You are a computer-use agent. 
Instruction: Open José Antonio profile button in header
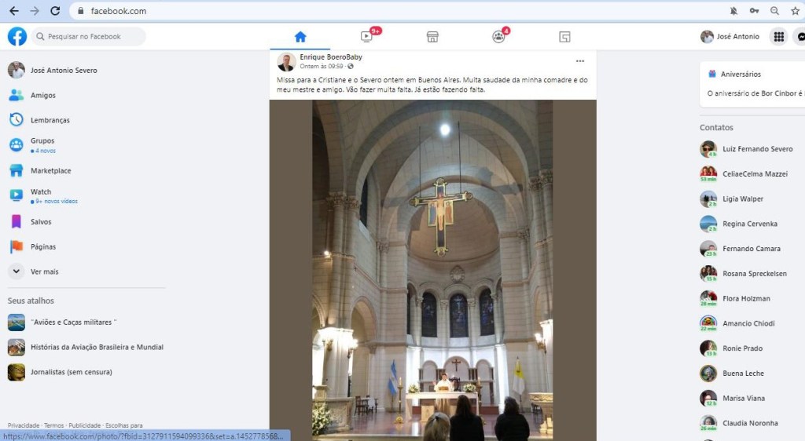(730, 36)
